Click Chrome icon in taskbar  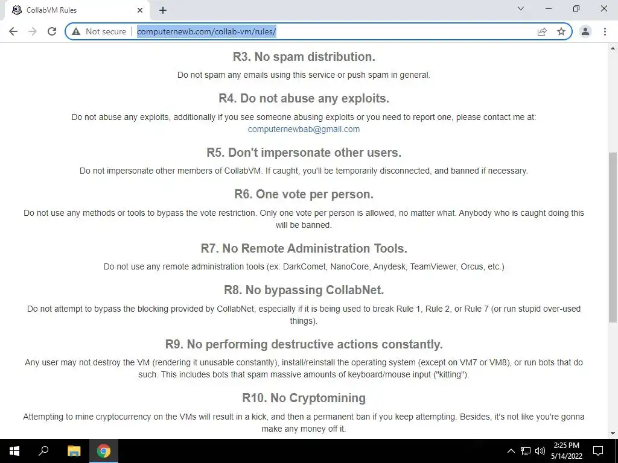(x=104, y=451)
